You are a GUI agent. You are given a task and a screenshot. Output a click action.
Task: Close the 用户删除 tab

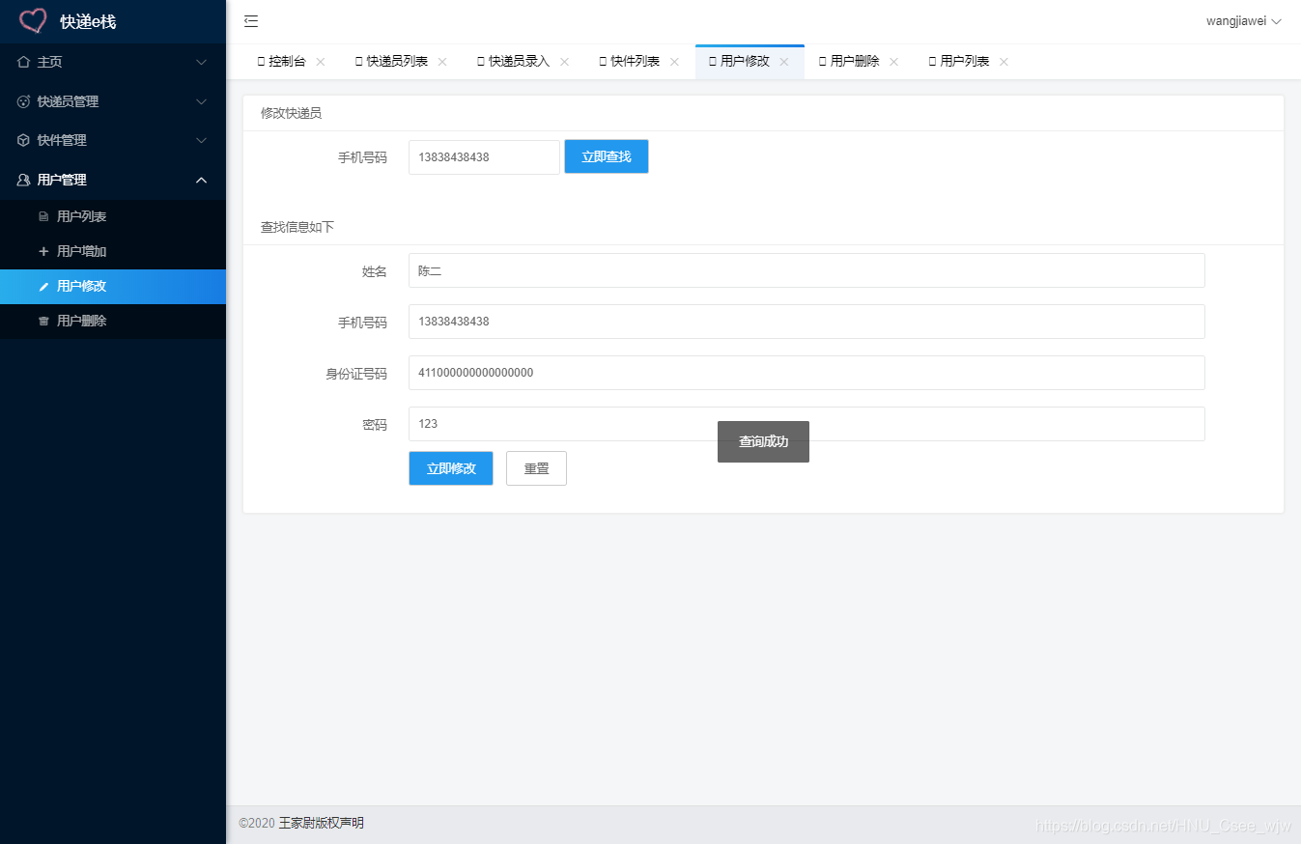tap(893, 62)
